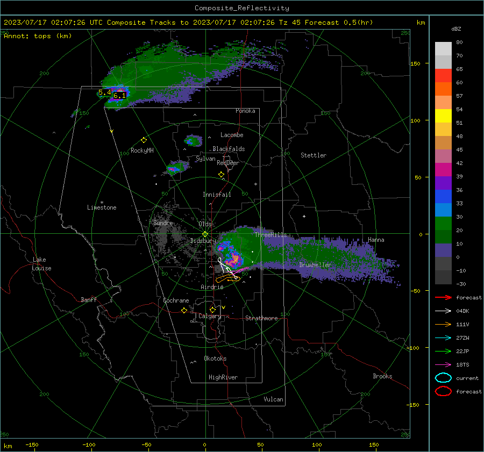
Task: Click the Hanna label
Action: [x=376, y=240]
